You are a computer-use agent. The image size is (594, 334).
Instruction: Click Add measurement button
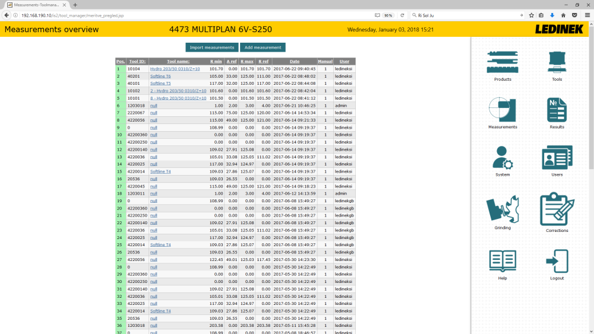coord(263,47)
